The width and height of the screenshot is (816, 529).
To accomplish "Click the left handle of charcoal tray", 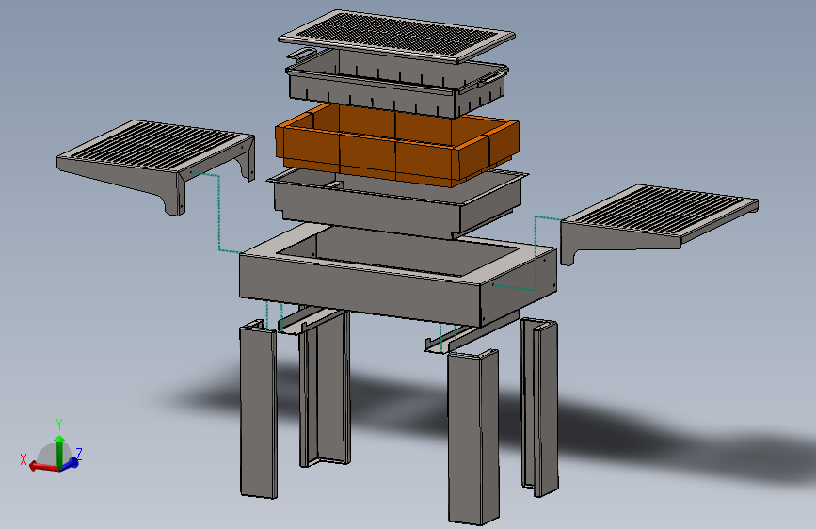I will [301, 53].
